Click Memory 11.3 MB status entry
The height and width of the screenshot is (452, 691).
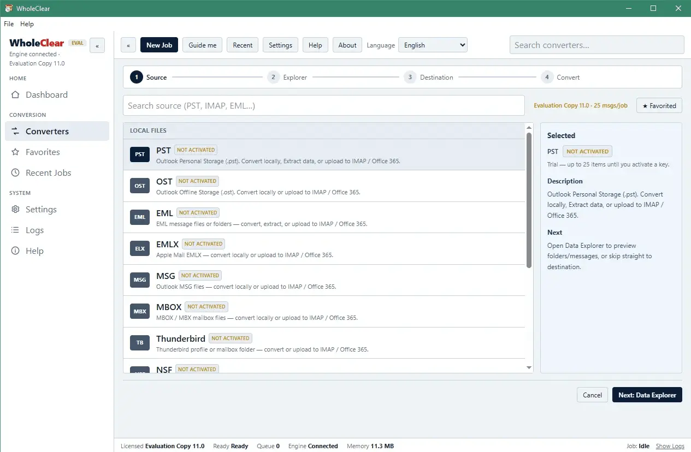pos(370,446)
